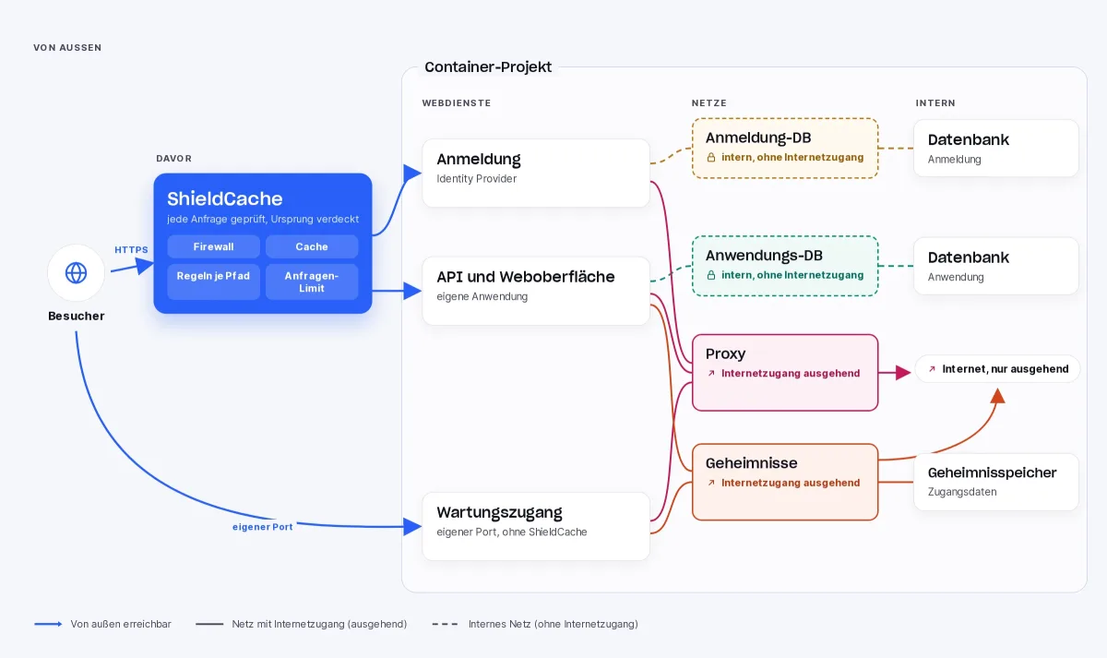1107x658 pixels.
Task: Click 'jede Anfrage geprüft, Ursprung verdeckt' subtitle
Action: [263, 220]
